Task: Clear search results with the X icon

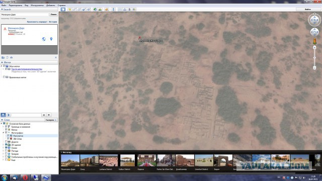Action: [x=56, y=58]
